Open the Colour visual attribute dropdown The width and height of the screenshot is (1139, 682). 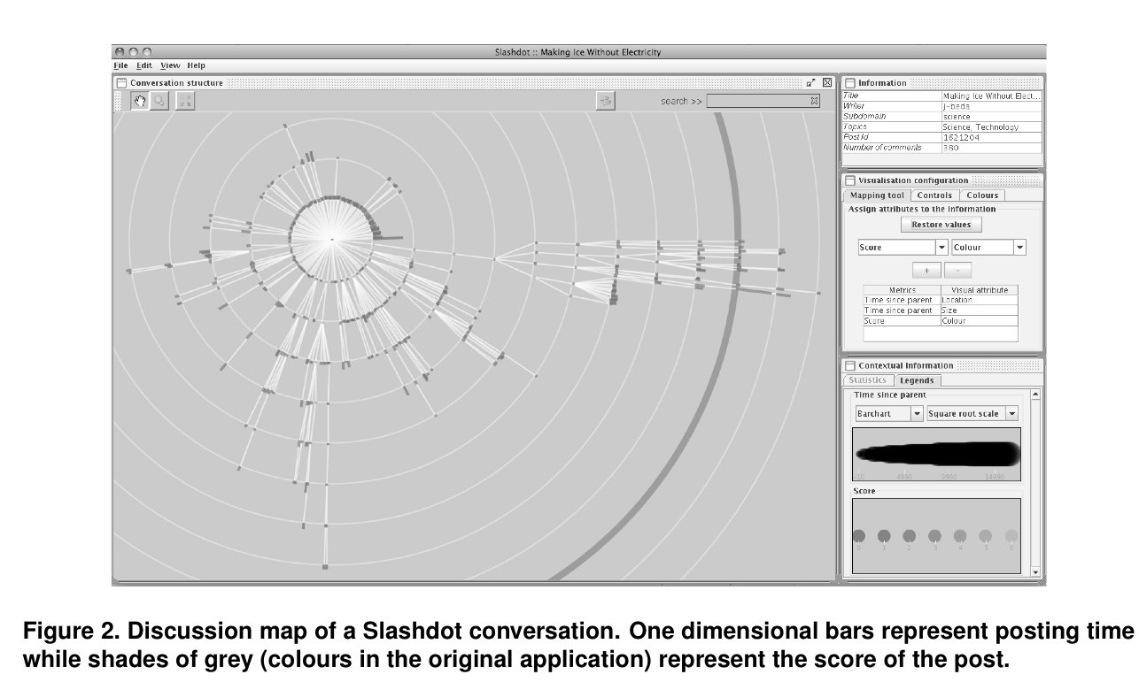(x=1019, y=248)
